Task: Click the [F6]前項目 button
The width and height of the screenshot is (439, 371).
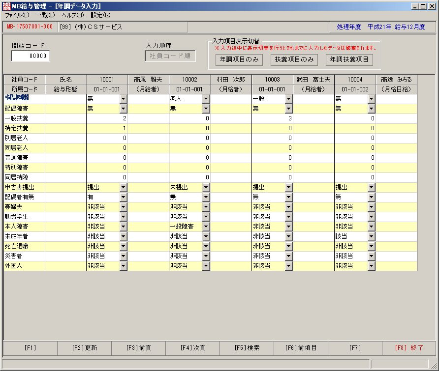Action: click(301, 348)
